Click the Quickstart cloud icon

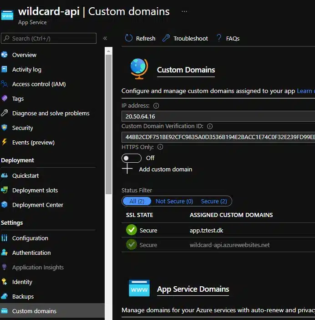[x=4, y=175]
